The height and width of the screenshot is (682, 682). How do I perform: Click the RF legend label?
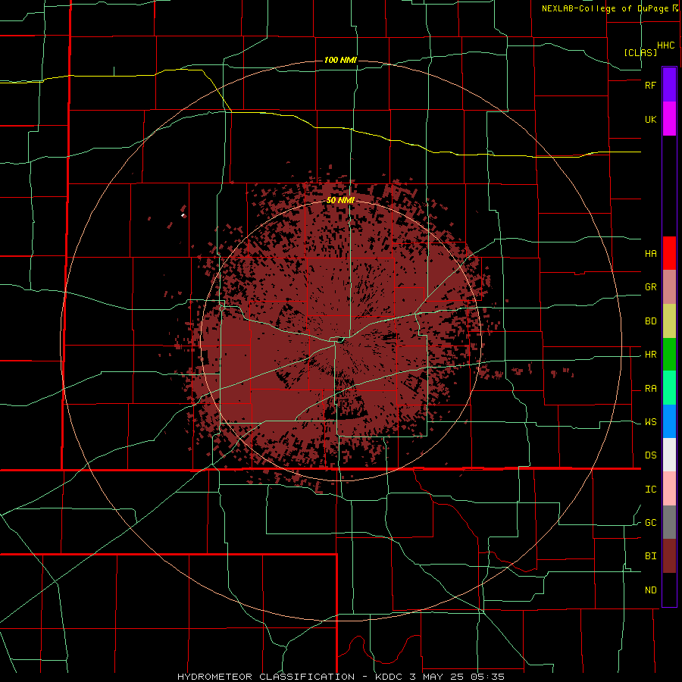click(650, 85)
